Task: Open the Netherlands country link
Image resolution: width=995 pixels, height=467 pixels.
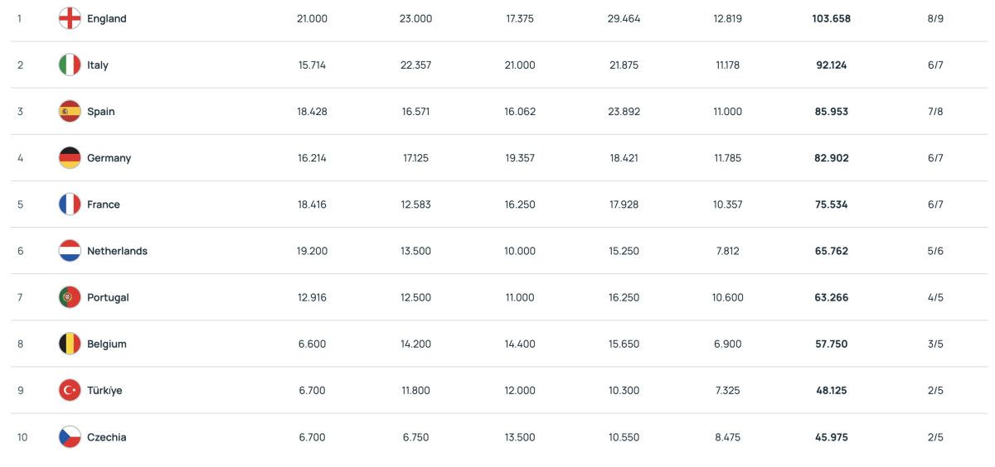Action: click(117, 251)
